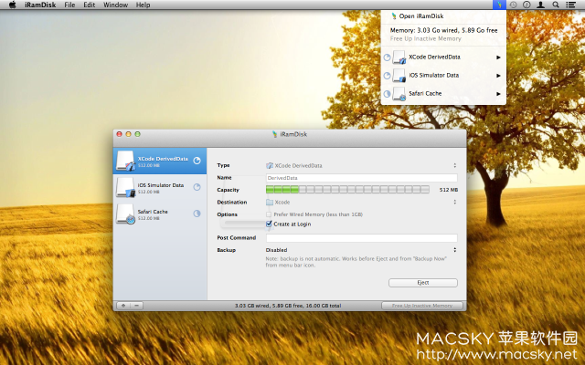Expand iOS Simulator Data submenu arrow
Viewport: 585px width, 365px height.
(498, 76)
